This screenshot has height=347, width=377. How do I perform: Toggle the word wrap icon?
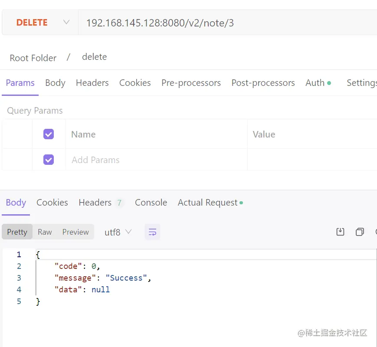(x=152, y=232)
